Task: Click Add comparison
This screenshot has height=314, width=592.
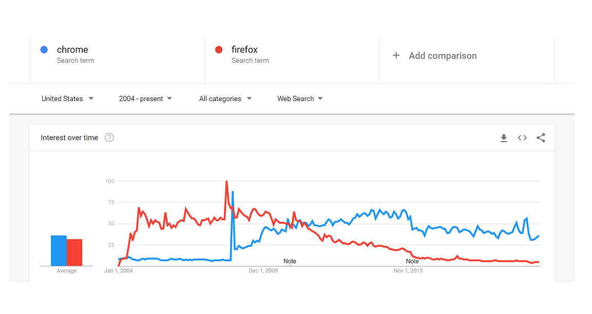Action: pos(442,56)
